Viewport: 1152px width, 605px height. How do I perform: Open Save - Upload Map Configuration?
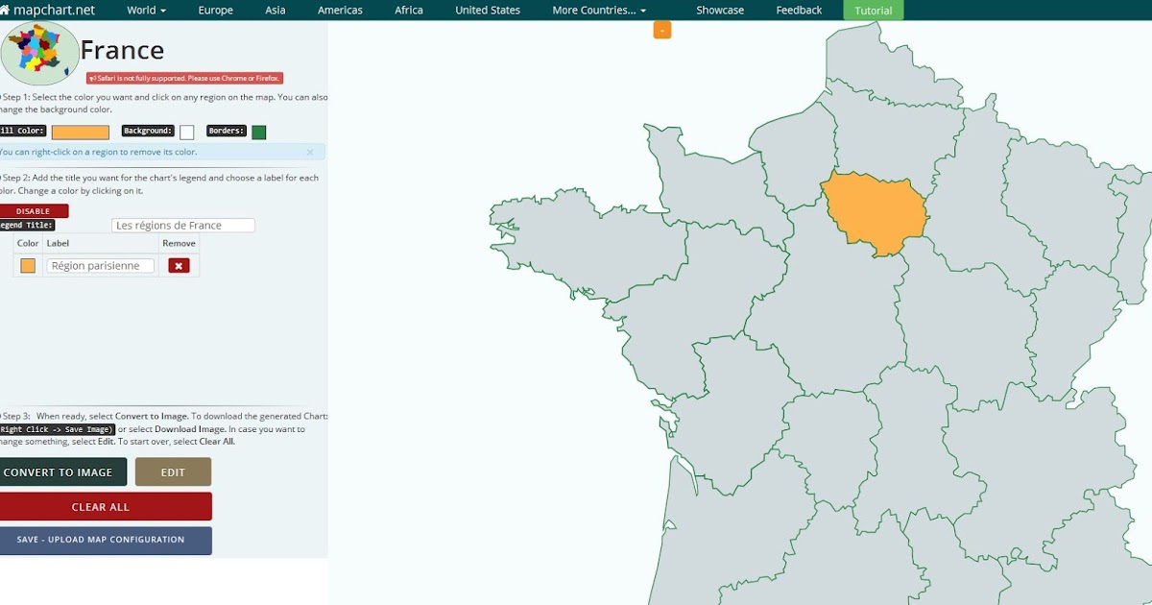(104, 540)
